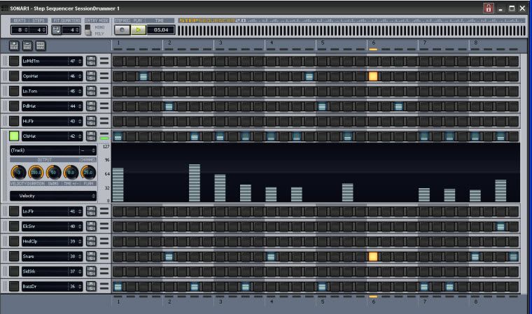Click the third row-grid toolbar button
Viewport: 532px width, 314px height.
41,45
